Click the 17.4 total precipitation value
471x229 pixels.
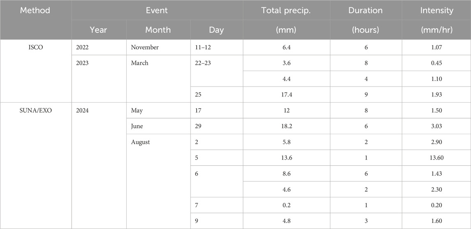[286, 95]
